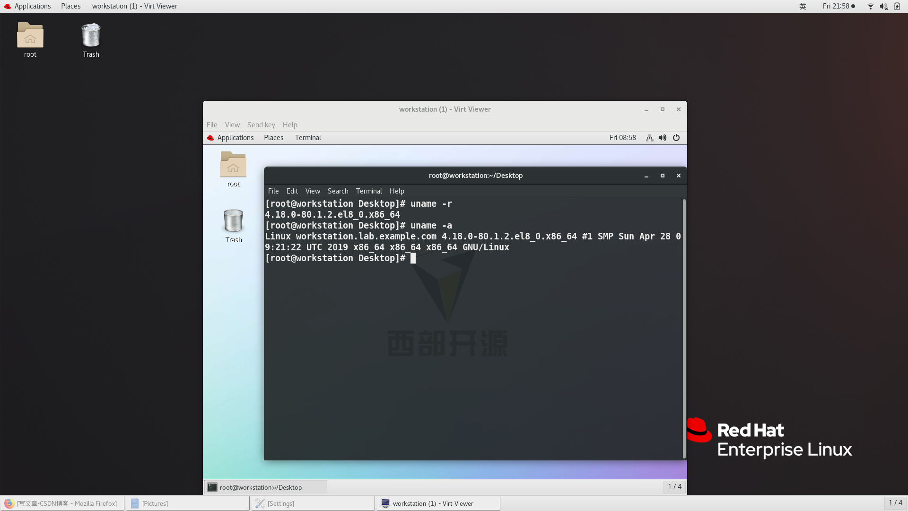Image resolution: width=908 pixels, height=511 pixels.
Task: Open Send key menu in Virt Viewer
Action: point(261,125)
